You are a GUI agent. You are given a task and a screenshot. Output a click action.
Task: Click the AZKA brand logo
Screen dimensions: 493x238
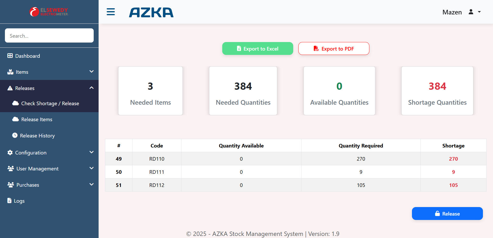click(x=151, y=12)
